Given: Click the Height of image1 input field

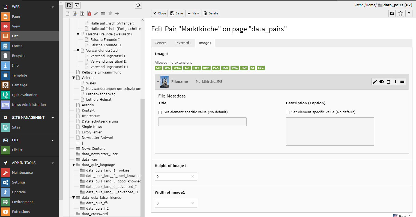Looking at the screenshot, I should (x=173, y=176).
